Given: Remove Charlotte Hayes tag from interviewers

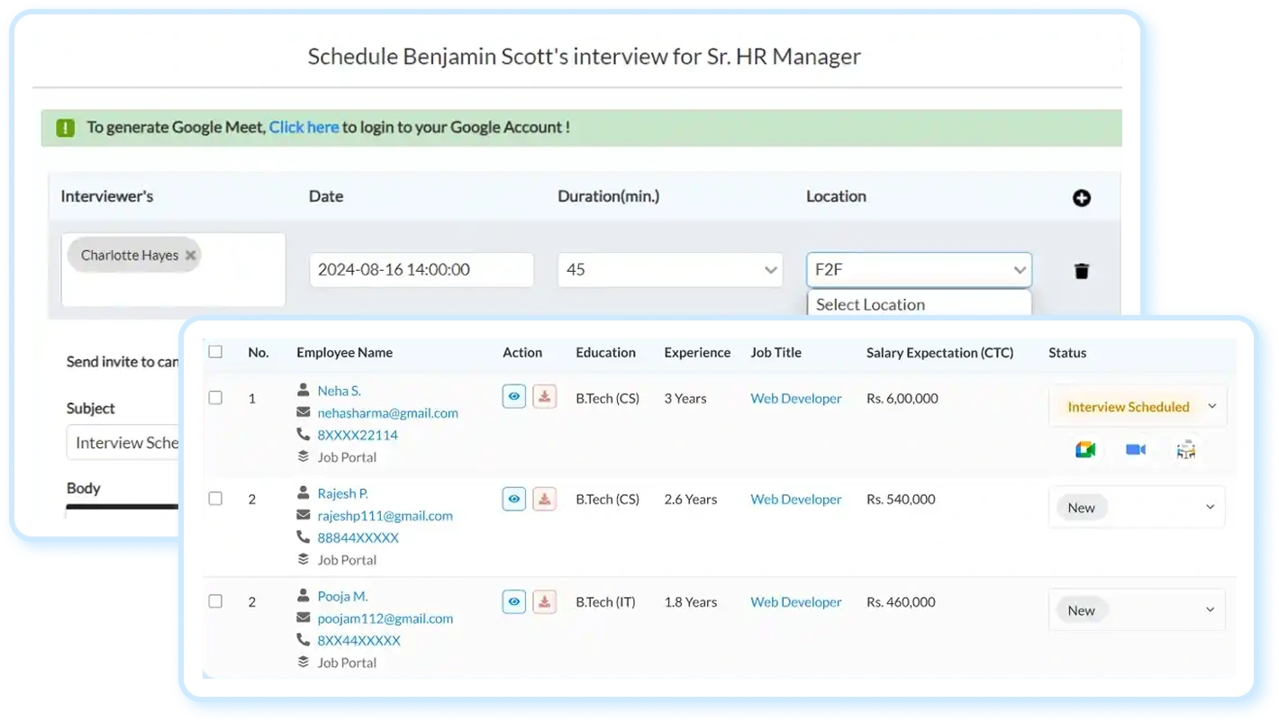Looking at the screenshot, I should (190, 255).
